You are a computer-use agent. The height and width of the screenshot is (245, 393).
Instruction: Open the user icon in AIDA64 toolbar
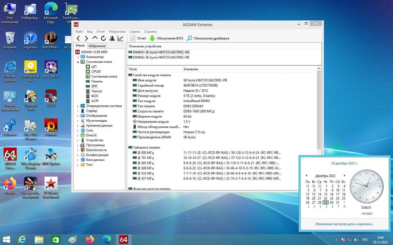coord(112,38)
